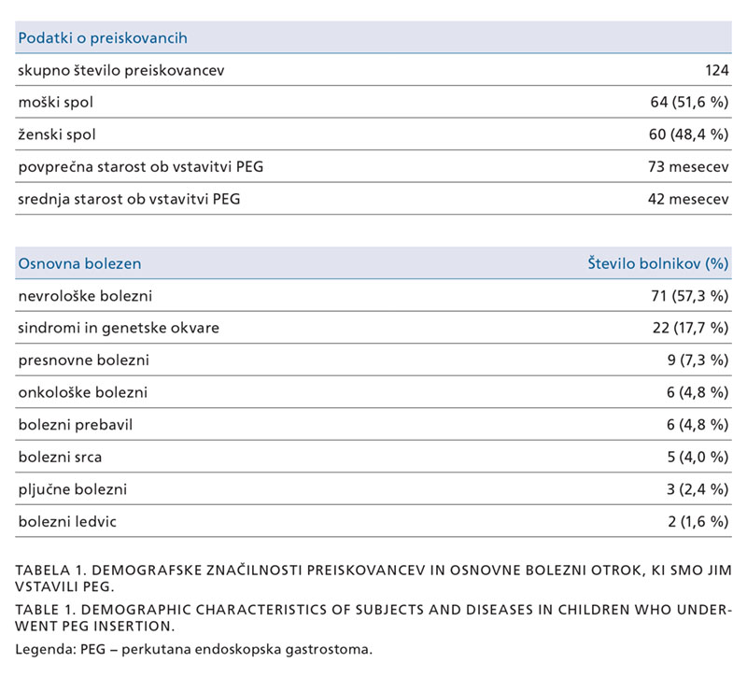Select the 'nevrološke bolezni' row label
This screenshot has width=747, height=677.
pos(85,296)
